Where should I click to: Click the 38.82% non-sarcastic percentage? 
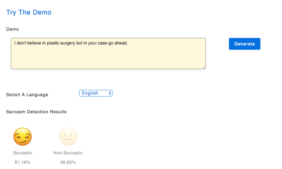[68, 162]
